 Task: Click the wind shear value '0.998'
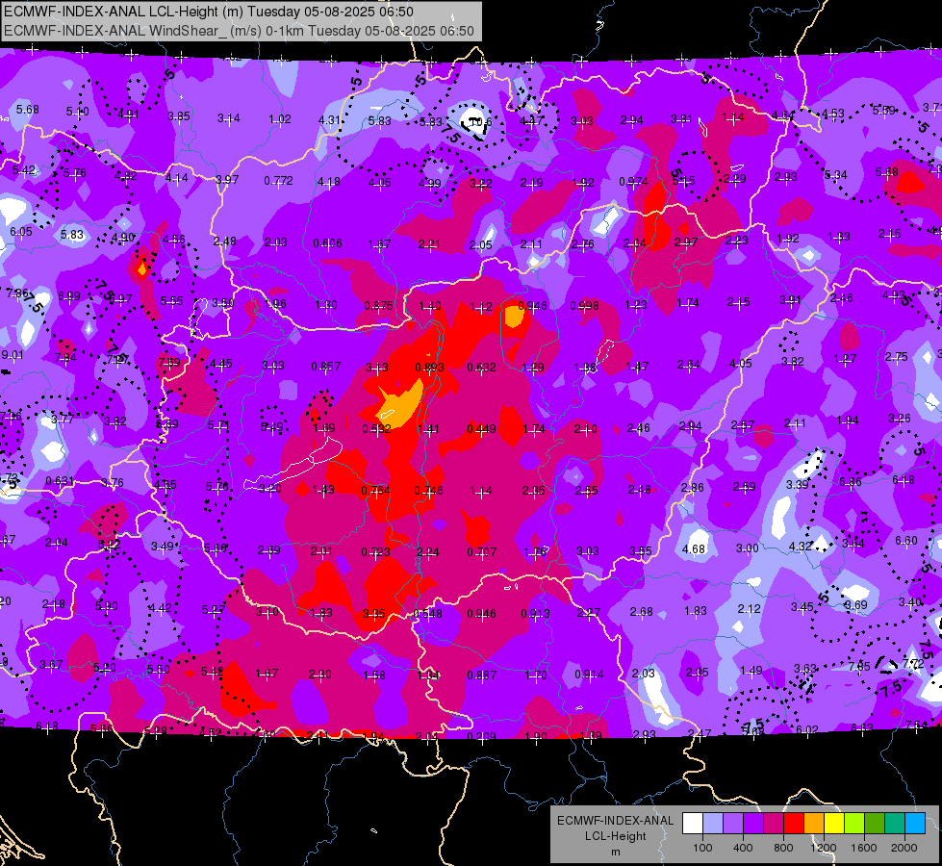pos(584,305)
